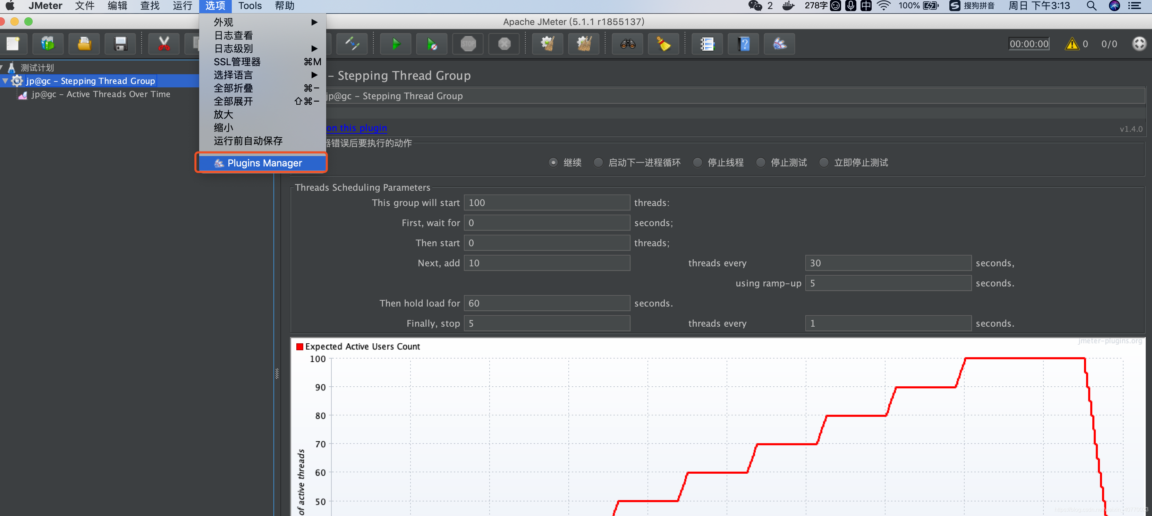The width and height of the screenshot is (1152, 516).
Task: Click the Help question mark icon
Action: tap(743, 44)
